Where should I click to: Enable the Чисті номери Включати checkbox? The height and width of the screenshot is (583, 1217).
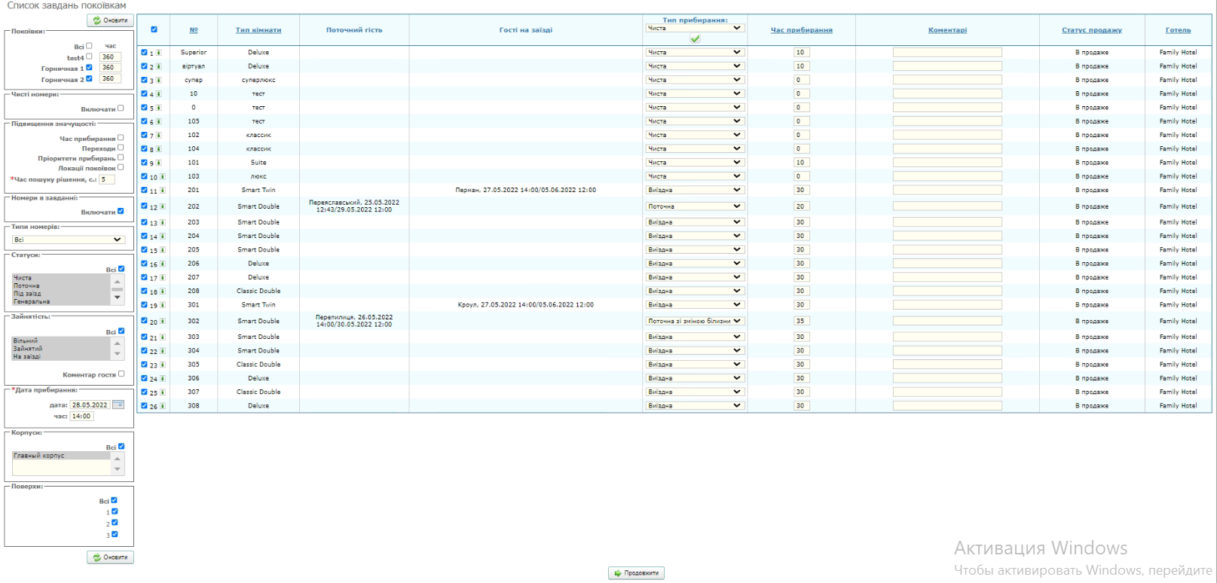click(x=121, y=108)
